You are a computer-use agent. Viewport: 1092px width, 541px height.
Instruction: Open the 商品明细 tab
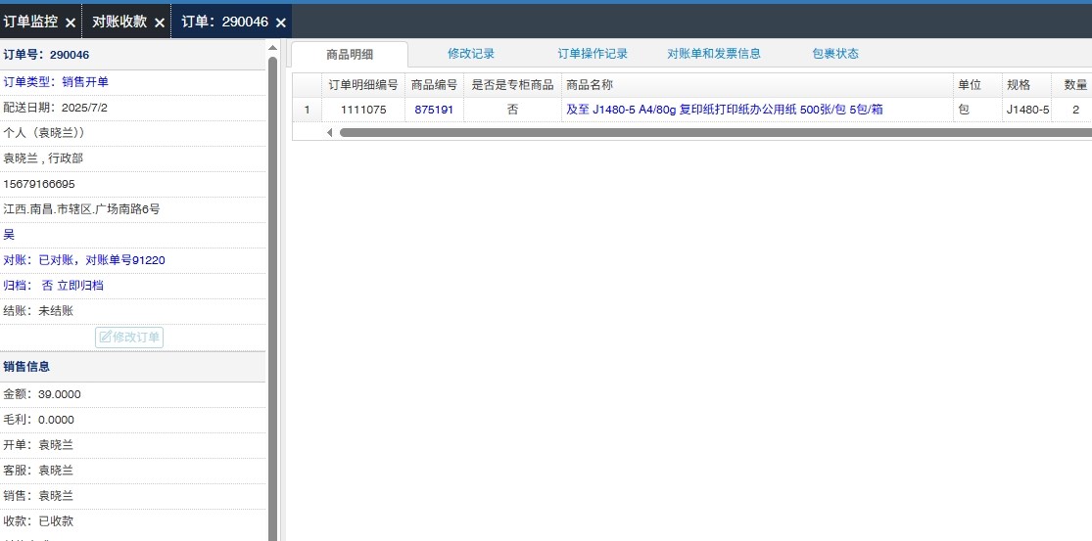tap(350, 54)
